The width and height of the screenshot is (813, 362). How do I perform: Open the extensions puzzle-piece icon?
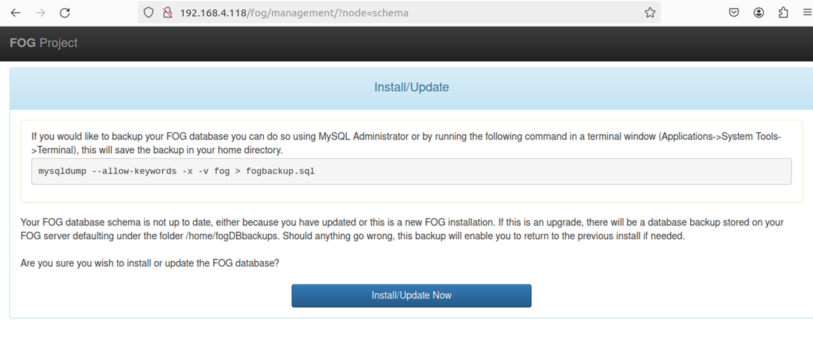[783, 13]
